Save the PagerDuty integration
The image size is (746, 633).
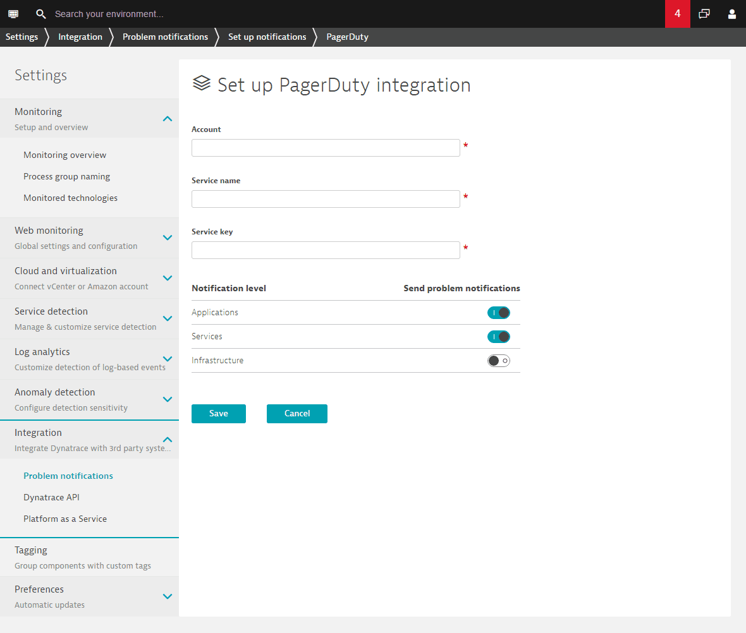tap(219, 413)
